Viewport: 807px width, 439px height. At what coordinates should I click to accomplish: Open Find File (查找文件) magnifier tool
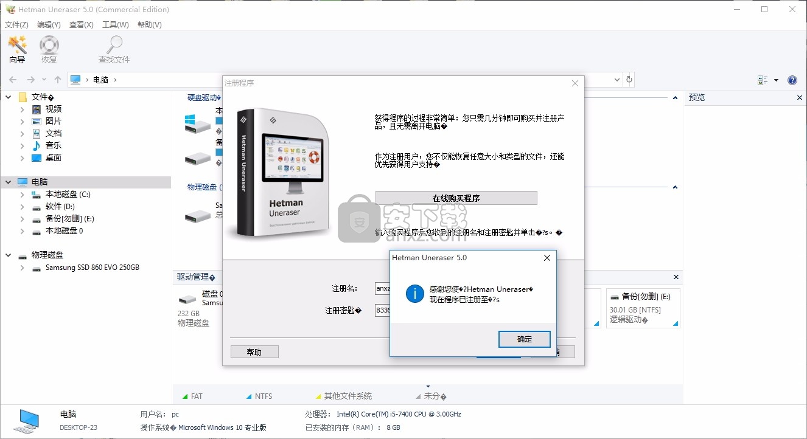pos(114,49)
